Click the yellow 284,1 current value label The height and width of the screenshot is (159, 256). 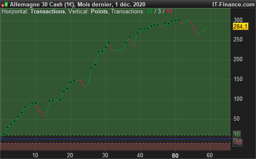pos(240,26)
